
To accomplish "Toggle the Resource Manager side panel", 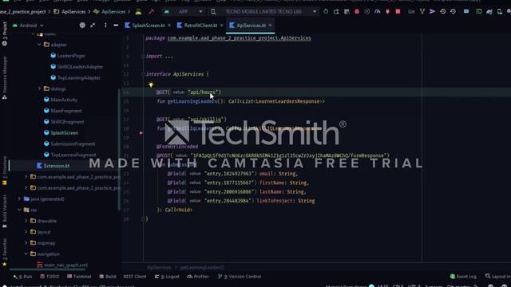I will (x=5, y=77).
